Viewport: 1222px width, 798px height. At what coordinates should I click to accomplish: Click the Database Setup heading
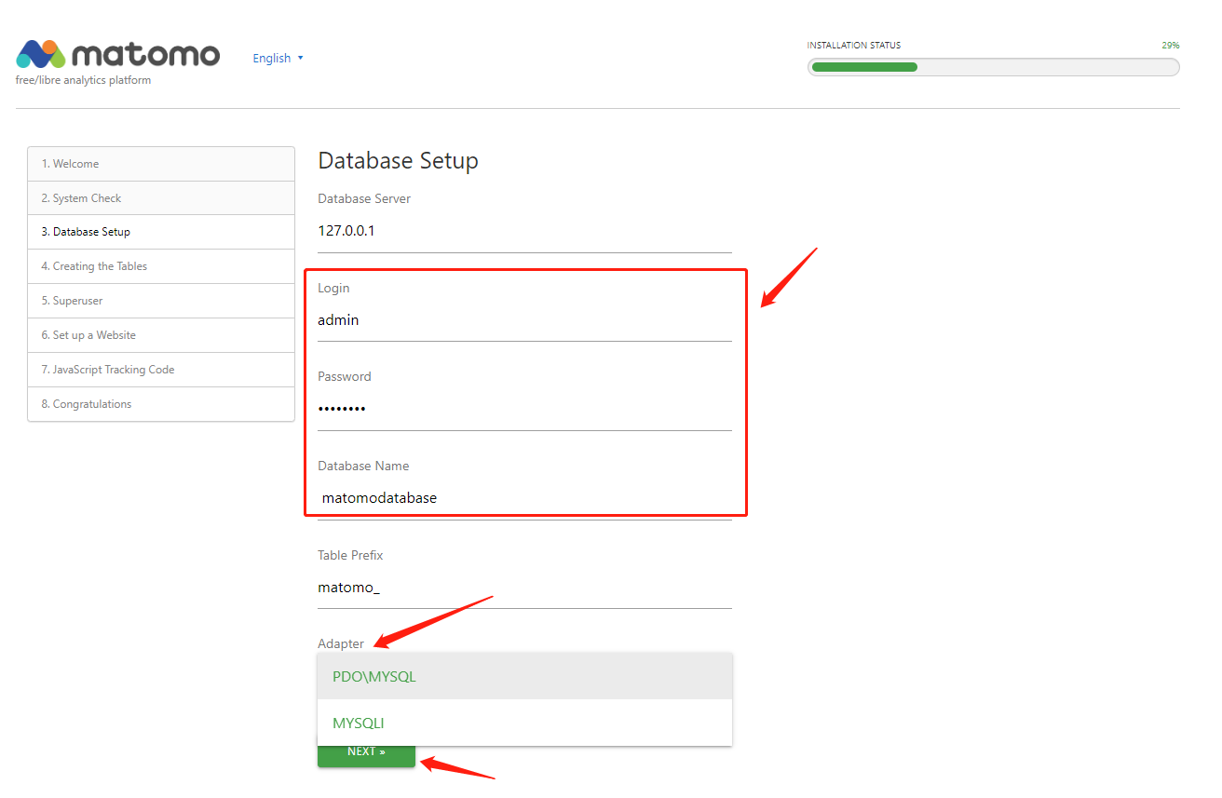(x=398, y=161)
